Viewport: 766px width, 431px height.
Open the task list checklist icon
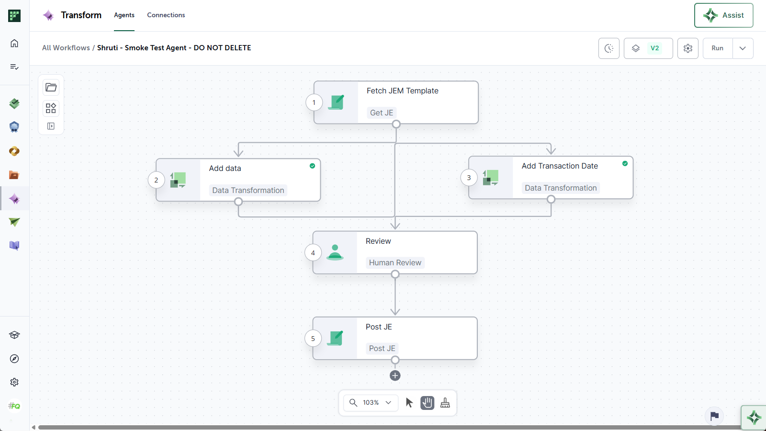[14, 67]
